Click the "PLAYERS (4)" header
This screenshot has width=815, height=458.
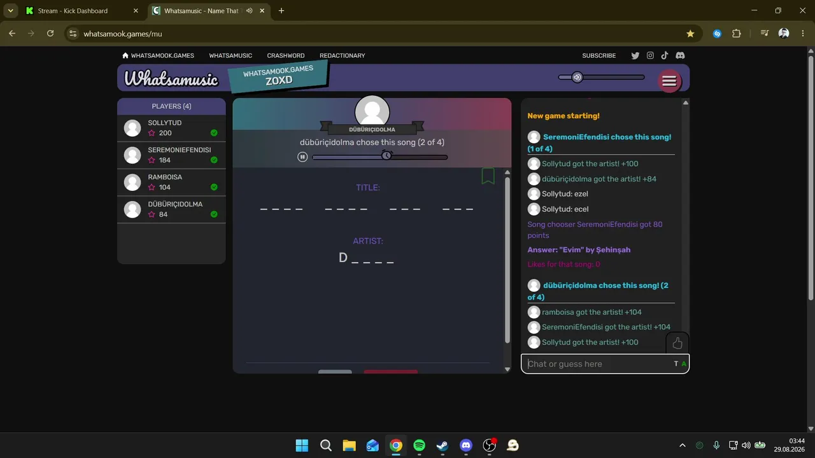(171, 106)
